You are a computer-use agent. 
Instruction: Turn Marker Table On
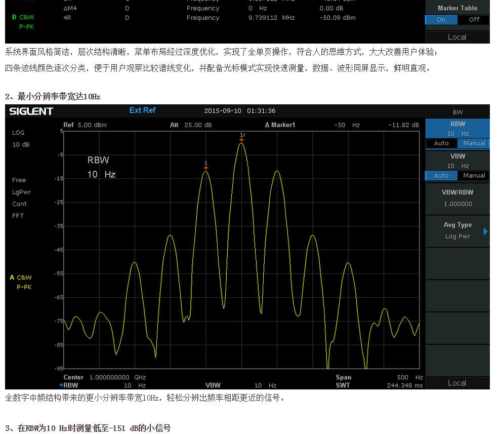tap(441, 20)
